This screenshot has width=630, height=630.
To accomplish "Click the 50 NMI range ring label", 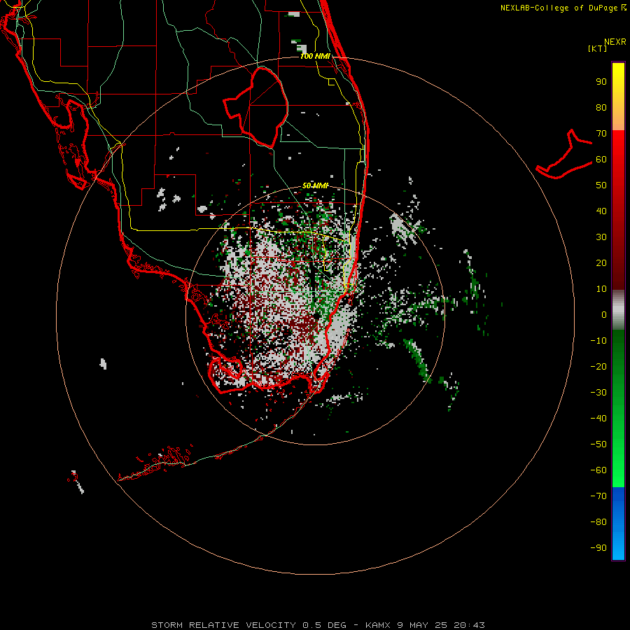I will [315, 185].
